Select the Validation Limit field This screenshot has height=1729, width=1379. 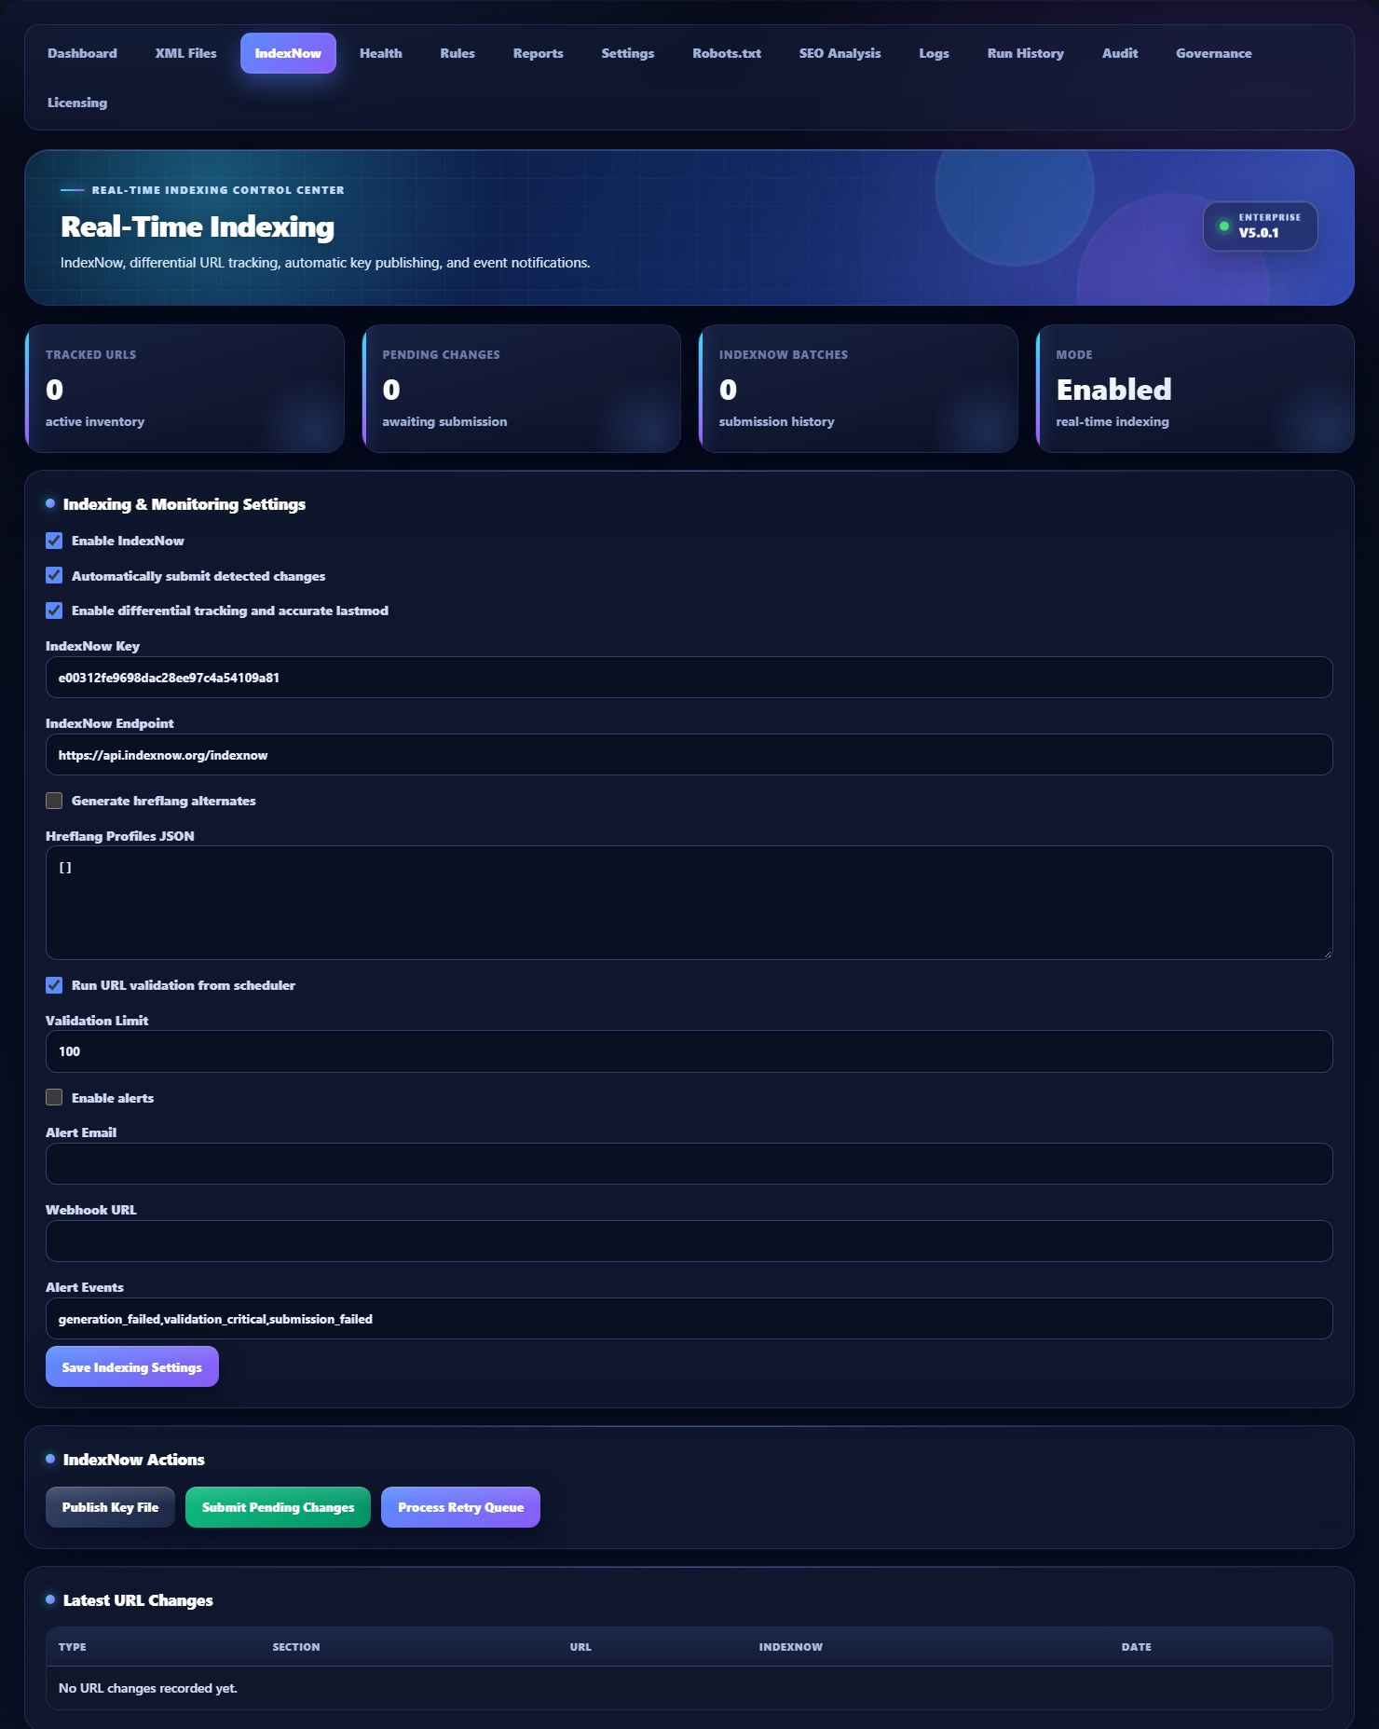(689, 1051)
